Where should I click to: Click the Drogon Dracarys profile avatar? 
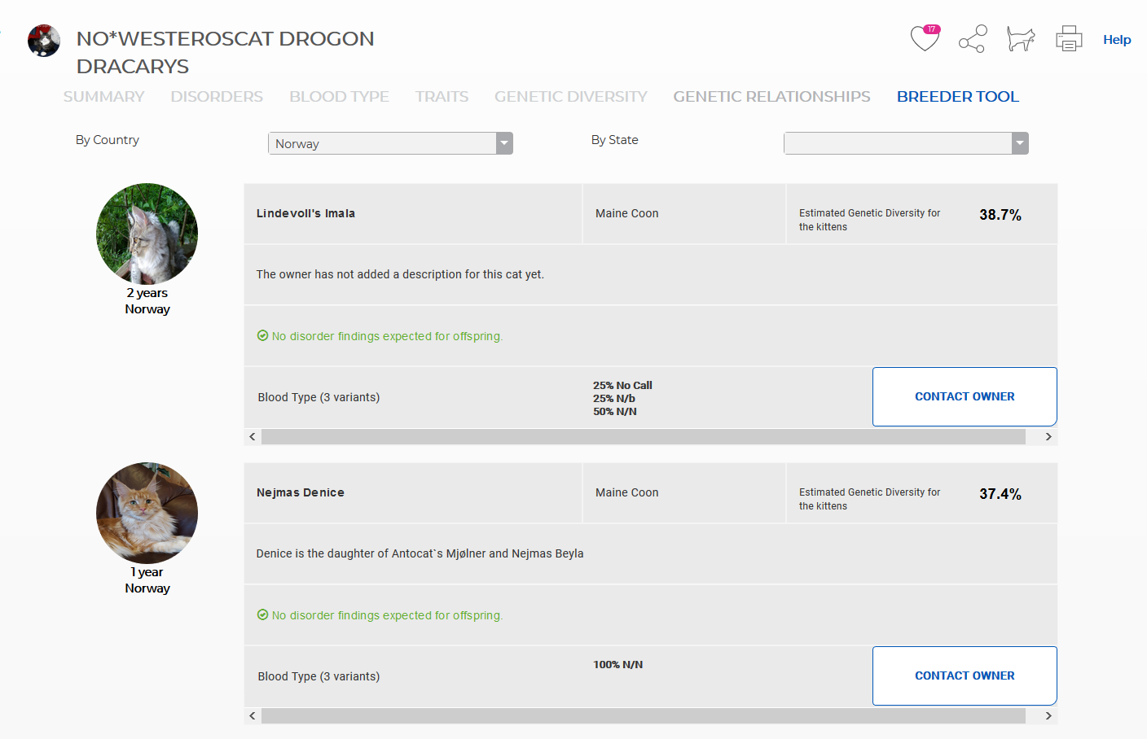tap(44, 41)
